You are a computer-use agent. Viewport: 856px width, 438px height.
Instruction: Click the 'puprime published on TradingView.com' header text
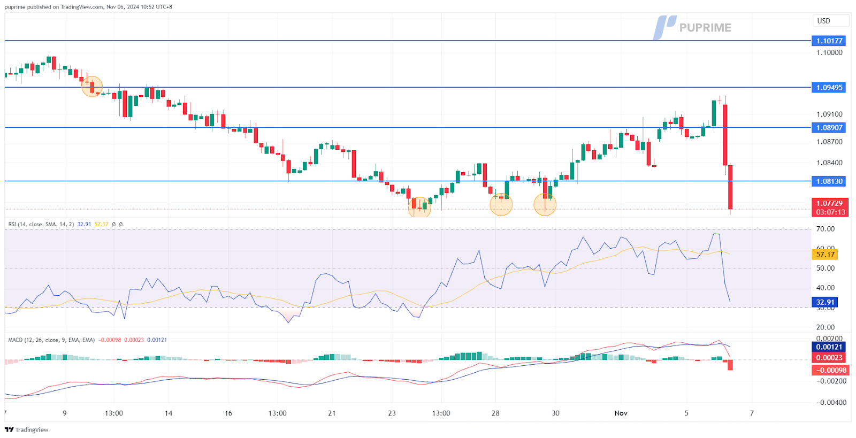pos(54,7)
